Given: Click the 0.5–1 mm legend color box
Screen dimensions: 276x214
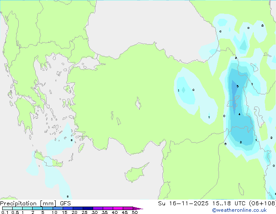Looking at the screenshot, I should (17, 208).
